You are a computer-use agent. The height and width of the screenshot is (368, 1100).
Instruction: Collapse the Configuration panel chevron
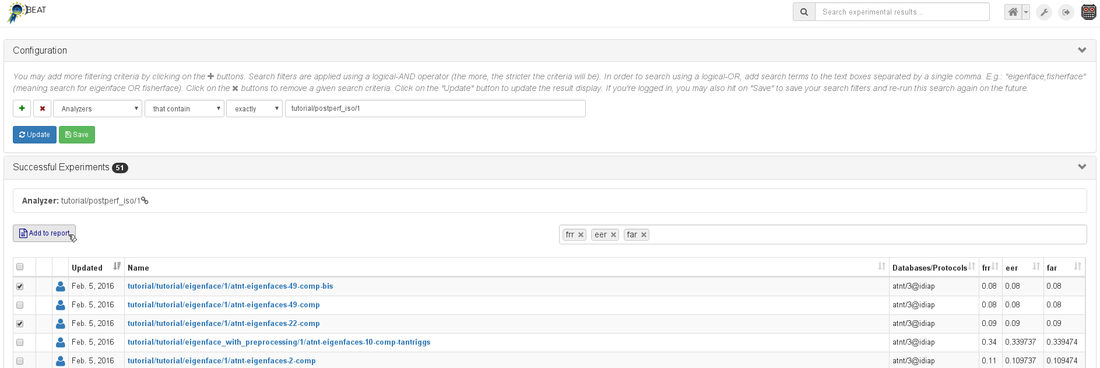click(x=1082, y=50)
